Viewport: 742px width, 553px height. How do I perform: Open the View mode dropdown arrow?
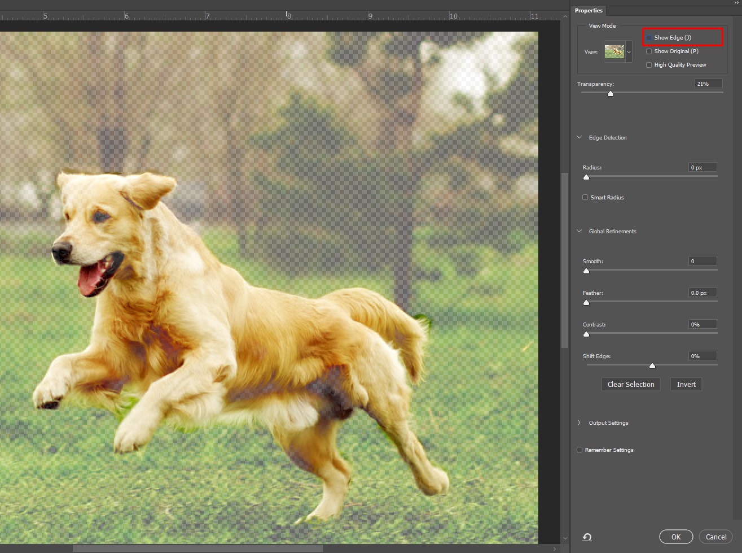pos(629,52)
